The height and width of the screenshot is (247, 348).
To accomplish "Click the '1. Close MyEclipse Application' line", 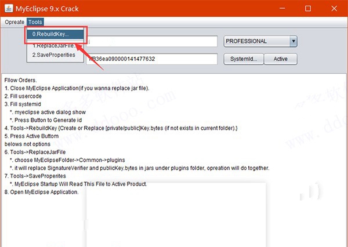I will pos(77,88).
